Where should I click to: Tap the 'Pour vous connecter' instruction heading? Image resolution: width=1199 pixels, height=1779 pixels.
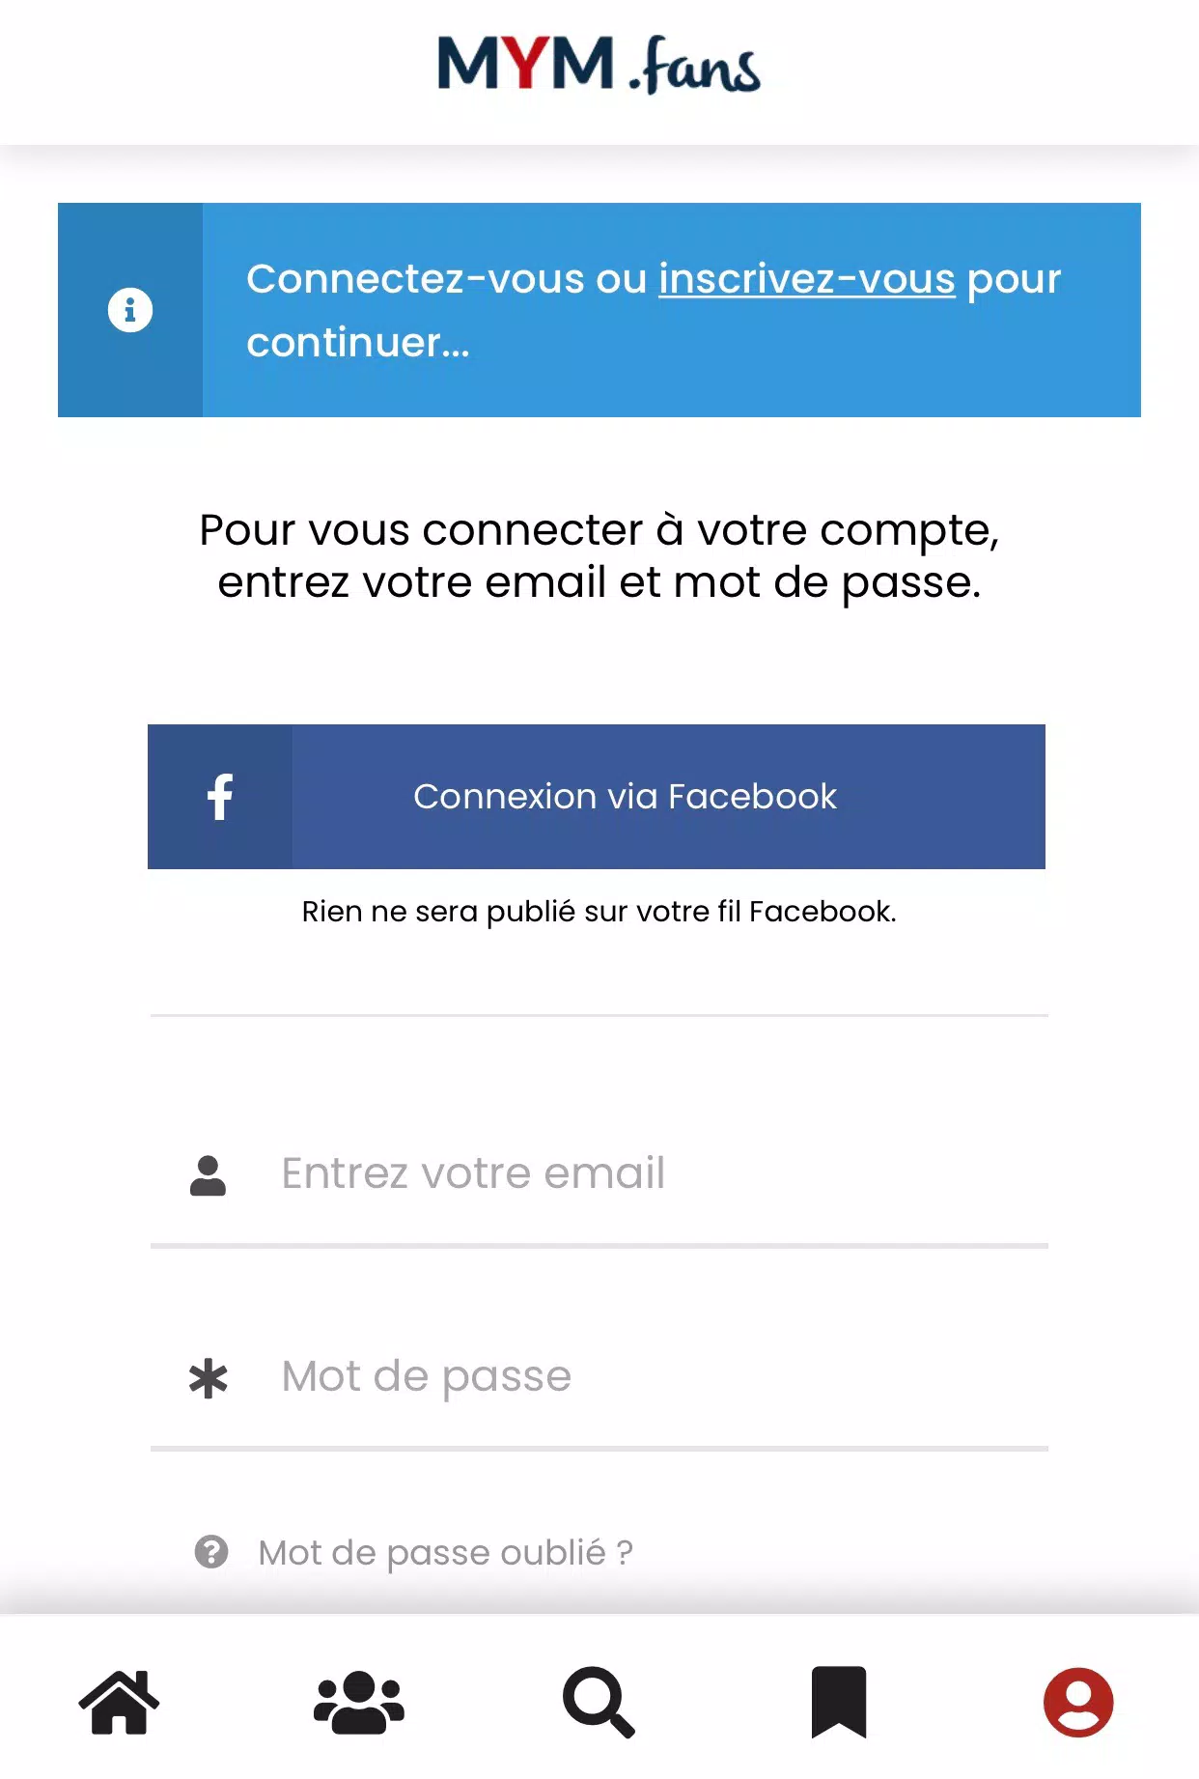pyautogui.click(x=599, y=556)
